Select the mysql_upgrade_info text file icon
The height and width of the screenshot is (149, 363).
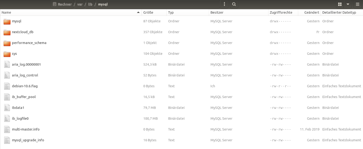7,140
